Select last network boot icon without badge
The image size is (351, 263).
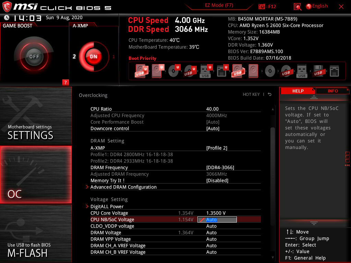tap(334, 71)
